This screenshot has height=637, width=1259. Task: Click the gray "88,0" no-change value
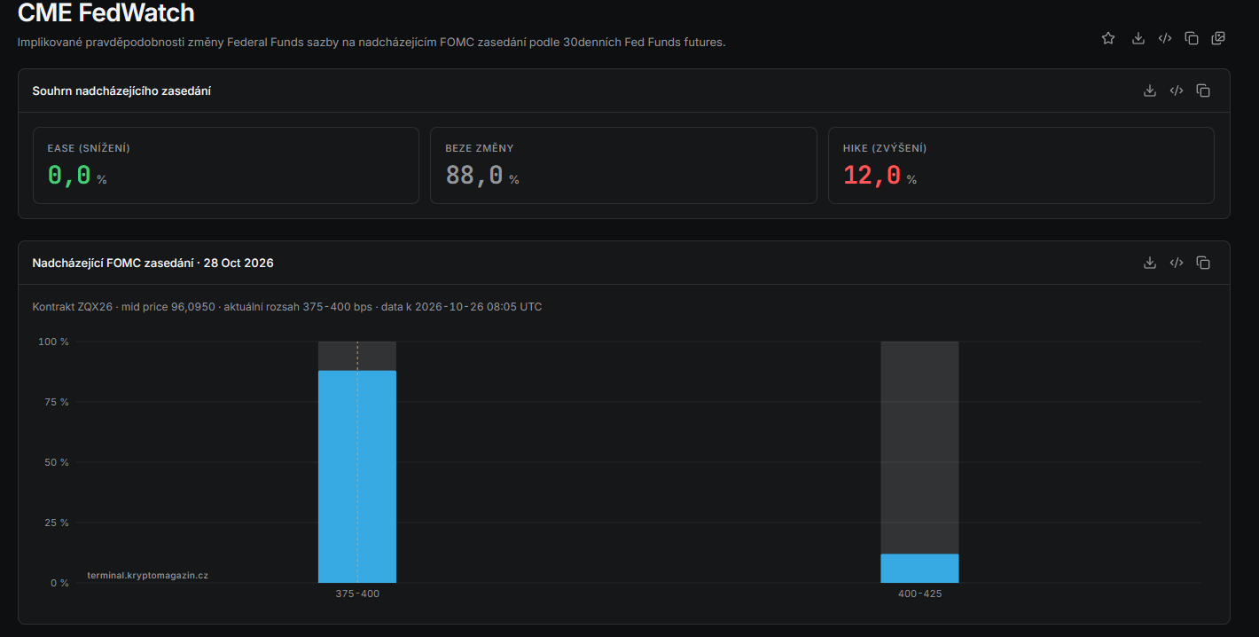[474, 175]
